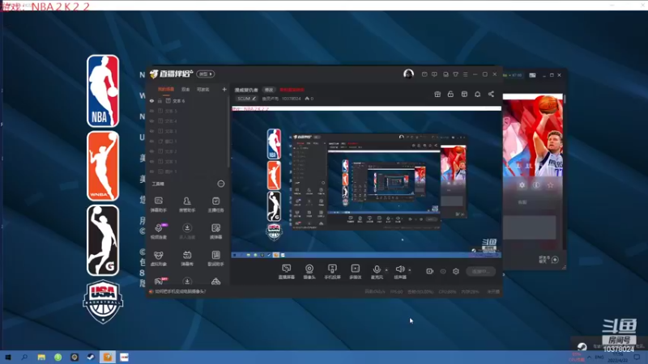Select the first orange scene tab
Image resolution: width=648 pixels, height=364 pixels.
[x=166, y=89]
